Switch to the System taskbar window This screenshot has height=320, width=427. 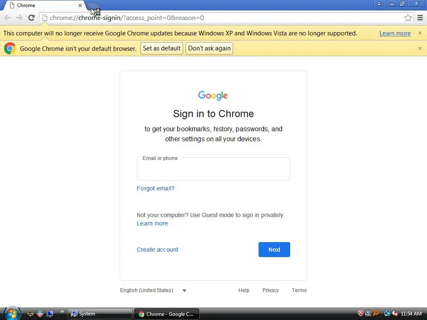point(100,314)
